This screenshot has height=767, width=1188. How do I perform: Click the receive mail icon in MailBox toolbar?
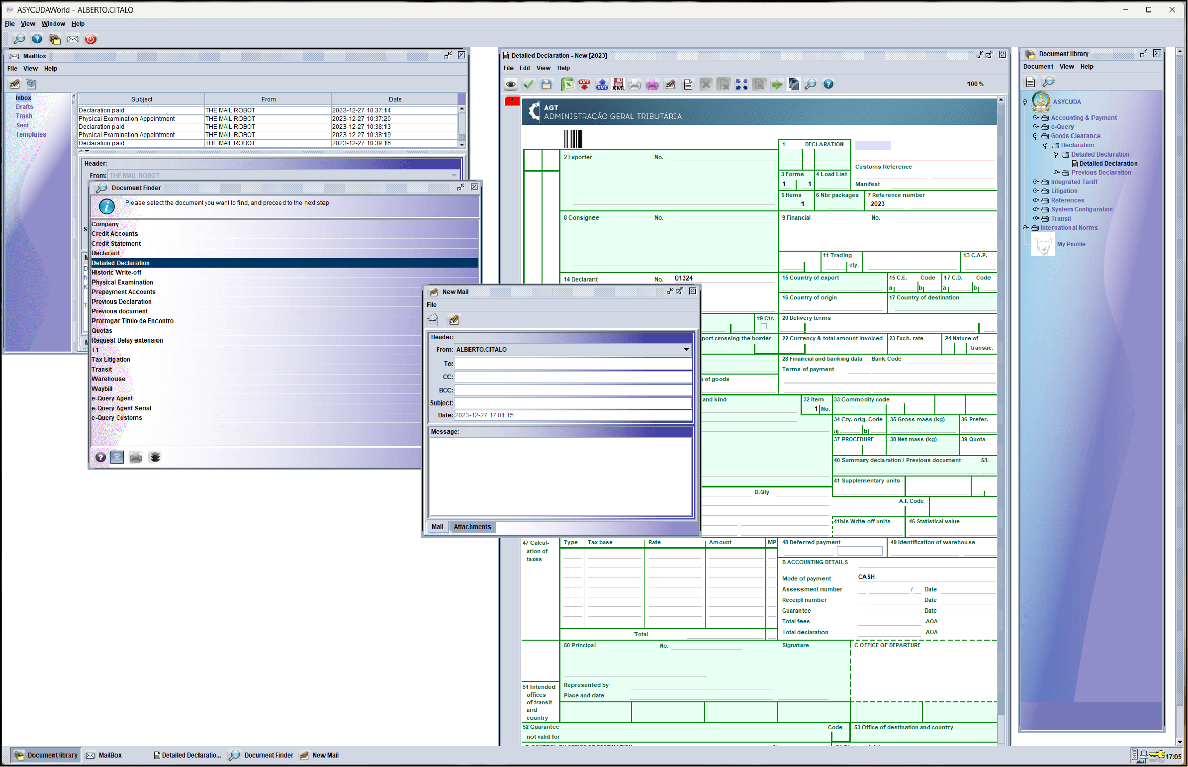pos(31,84)
